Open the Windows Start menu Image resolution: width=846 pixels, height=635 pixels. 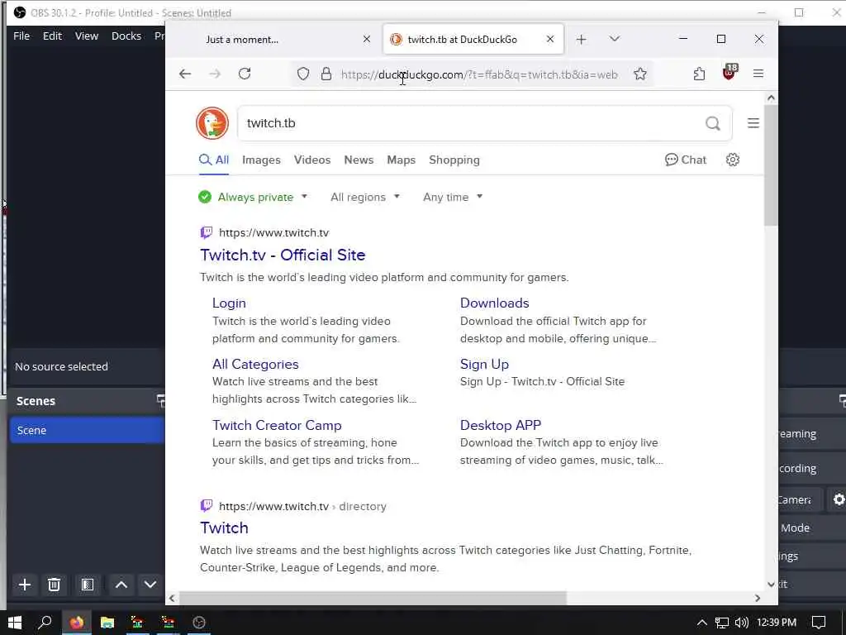click(x=15, y=623)
